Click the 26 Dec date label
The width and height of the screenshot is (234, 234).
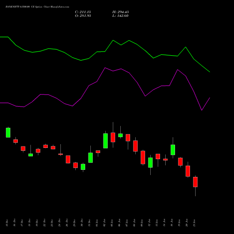[66, 223]
